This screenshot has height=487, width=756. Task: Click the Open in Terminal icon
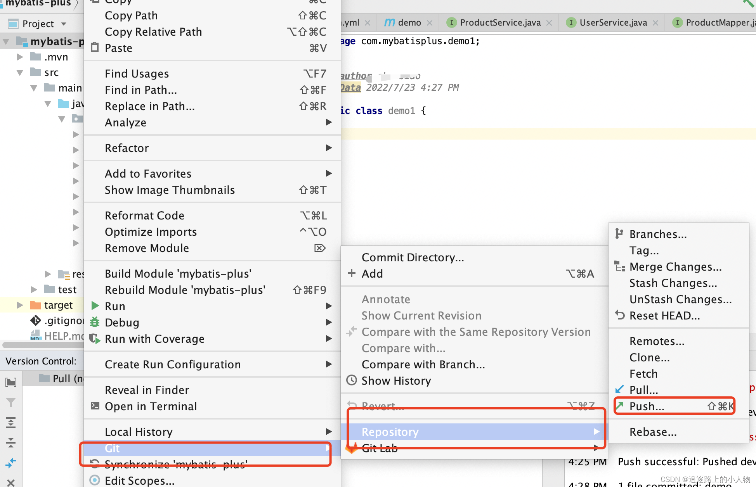click(95, 406)
